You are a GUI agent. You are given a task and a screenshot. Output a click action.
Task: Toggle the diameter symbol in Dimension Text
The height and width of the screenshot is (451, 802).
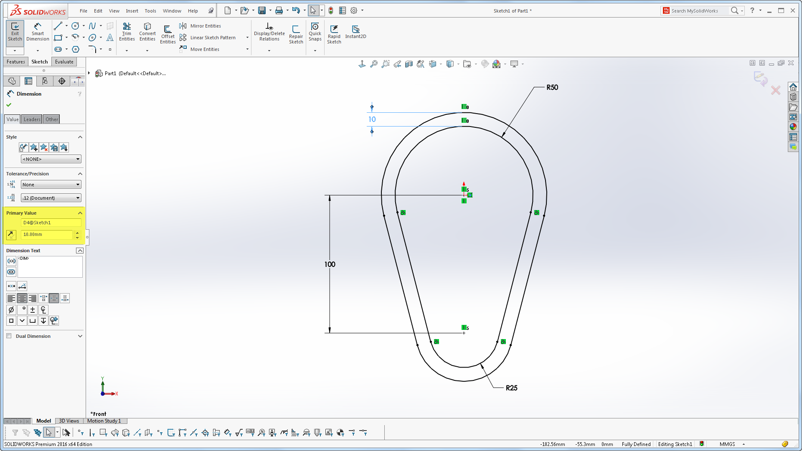pyautogui.click(x=11, y=309)
